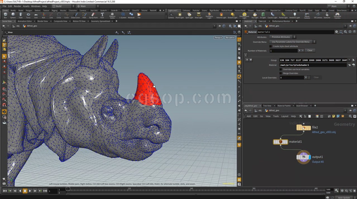Create a Box from the Create shelf

5,15
